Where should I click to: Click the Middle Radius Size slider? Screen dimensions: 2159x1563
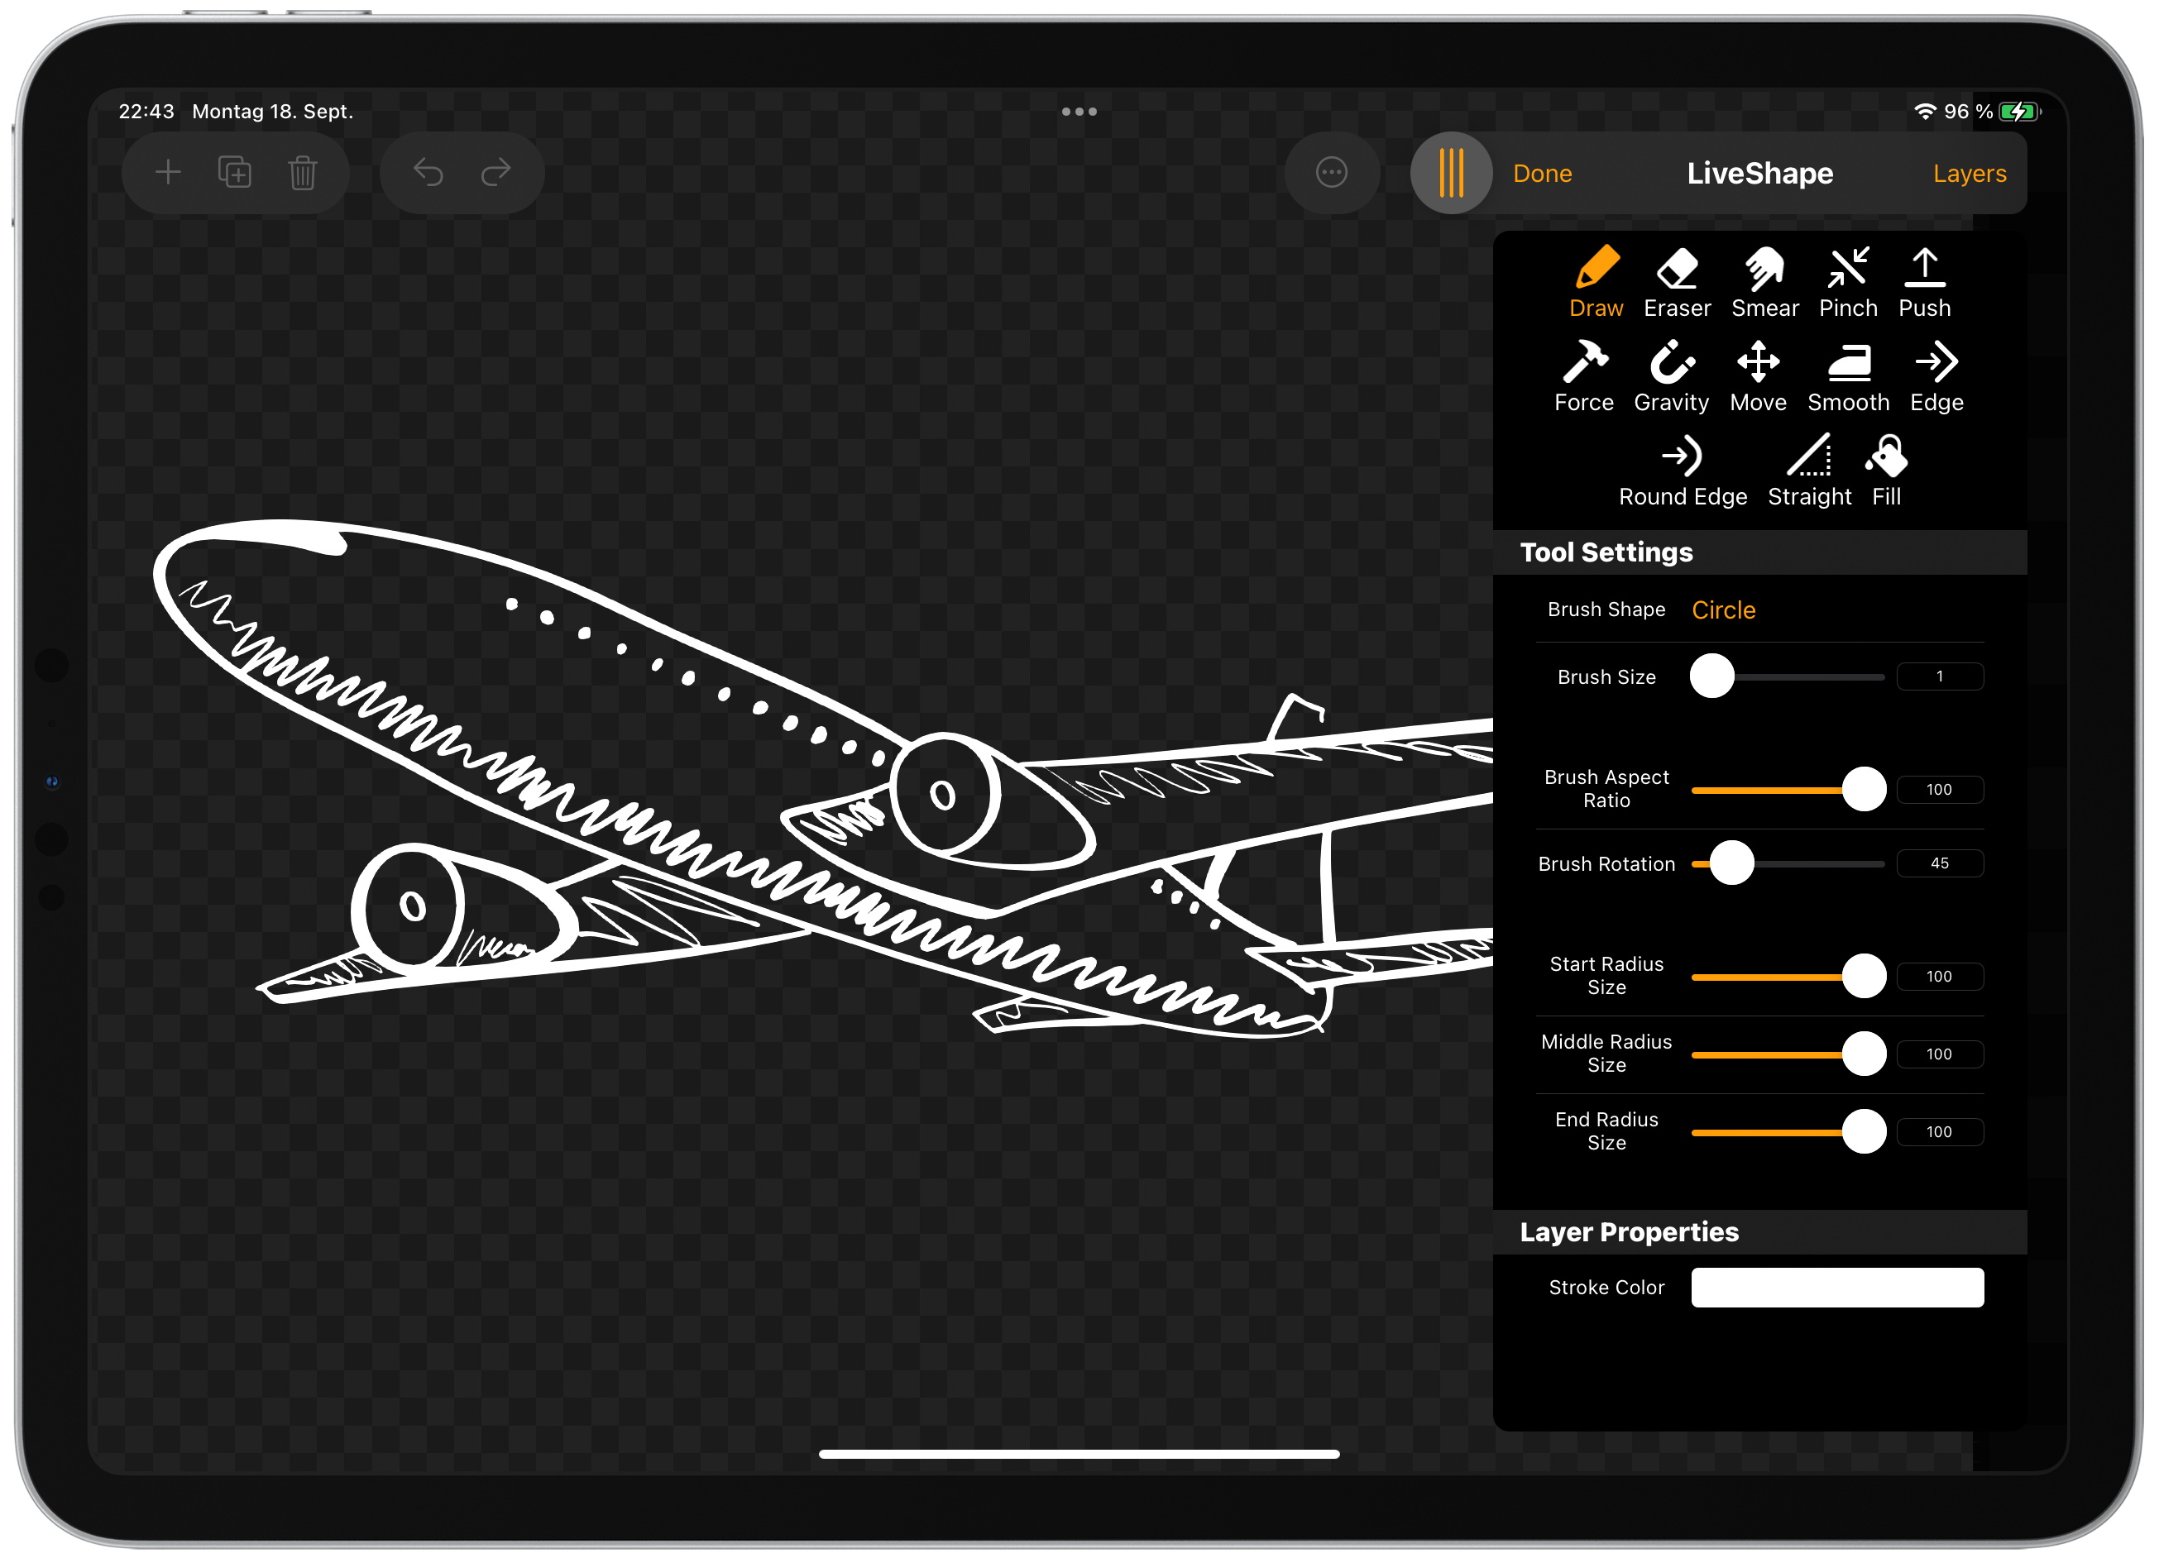[x=1787, y=1054]
